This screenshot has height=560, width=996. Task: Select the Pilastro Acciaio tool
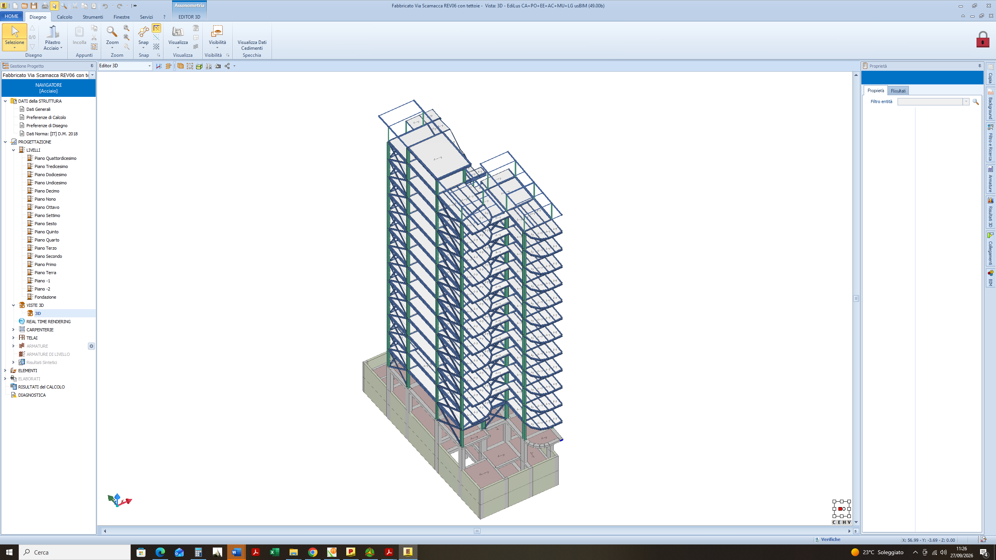click(53, 38)
